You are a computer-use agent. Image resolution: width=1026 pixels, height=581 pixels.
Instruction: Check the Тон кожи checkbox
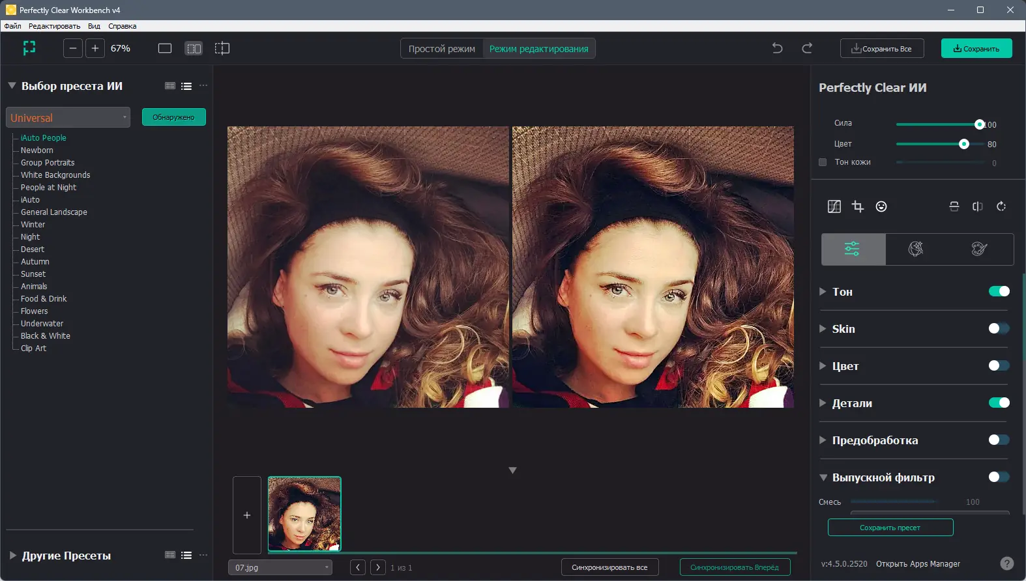click(823, 162)
